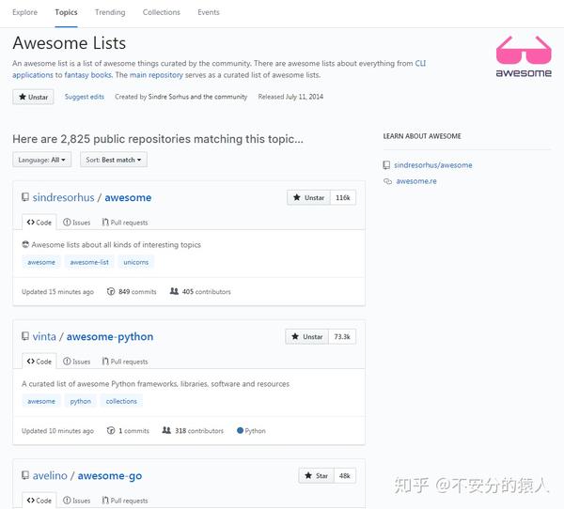
Task: Expand the Language: All dropdown
Action: 41,160
